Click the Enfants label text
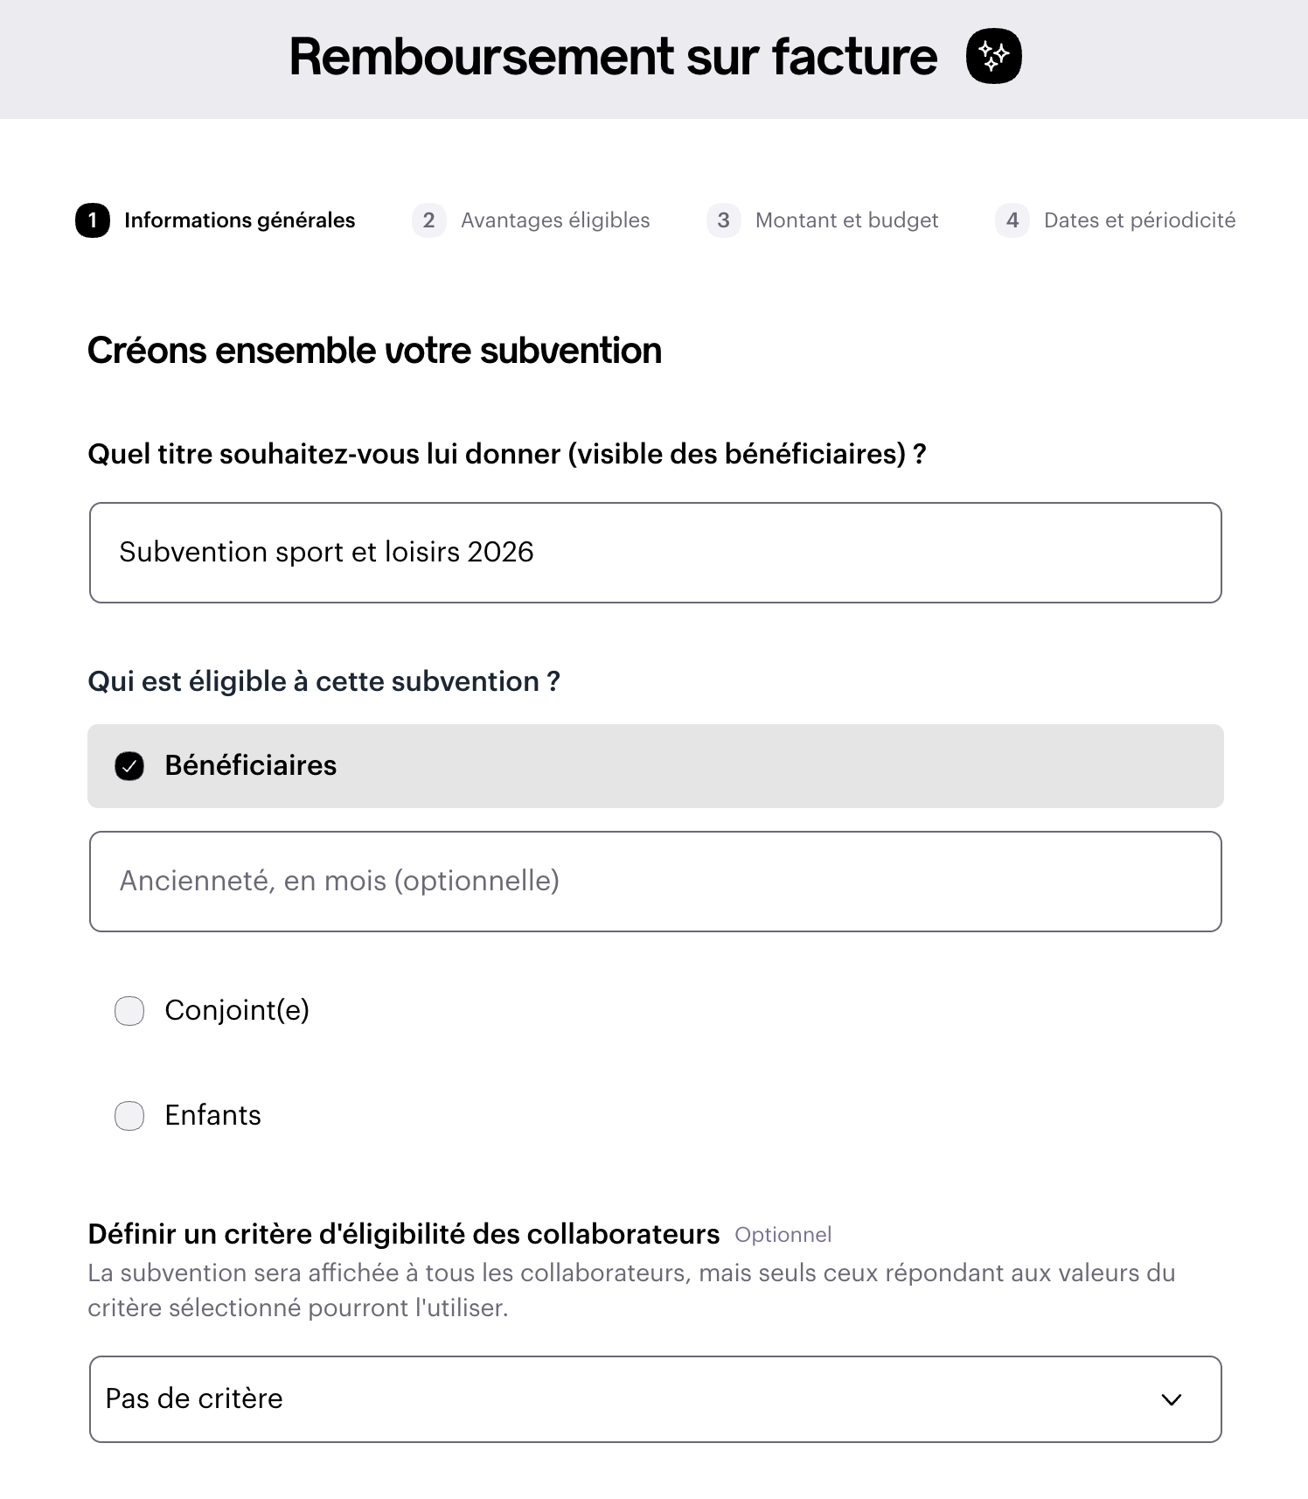1308x1499 pixels. click(212, 1115)
